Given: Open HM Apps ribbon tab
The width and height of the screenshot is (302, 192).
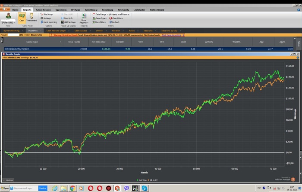Looking at the screenshot, I should click(x=75, y=10).
